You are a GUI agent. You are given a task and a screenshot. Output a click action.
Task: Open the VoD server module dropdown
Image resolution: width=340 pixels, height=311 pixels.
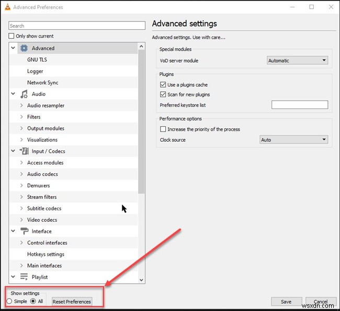point(297,61)
